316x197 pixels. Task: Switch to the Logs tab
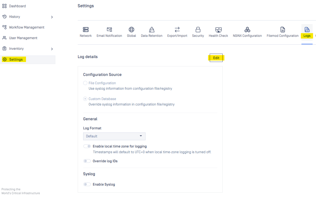pyautogui.click(x=307, y=32)
